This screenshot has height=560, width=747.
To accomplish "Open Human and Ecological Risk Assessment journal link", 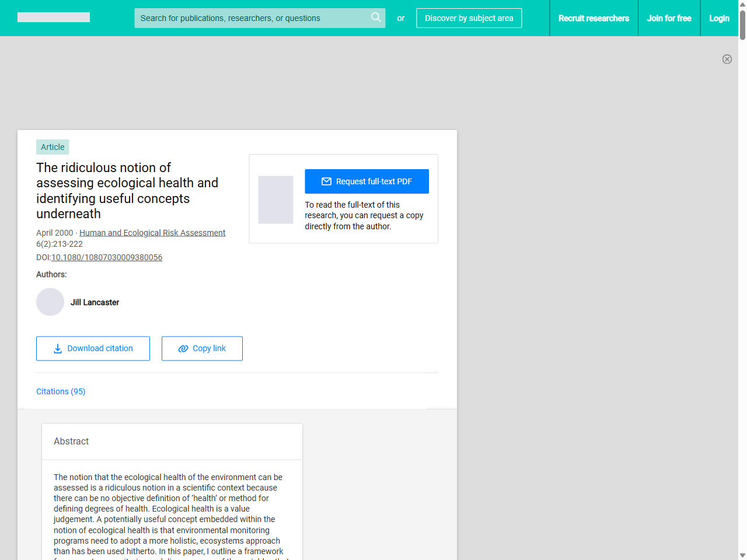I will coord(152,233).
